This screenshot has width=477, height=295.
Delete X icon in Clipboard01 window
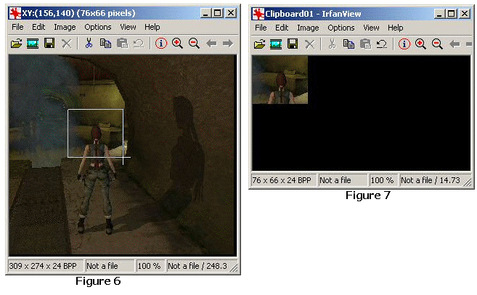310,44
